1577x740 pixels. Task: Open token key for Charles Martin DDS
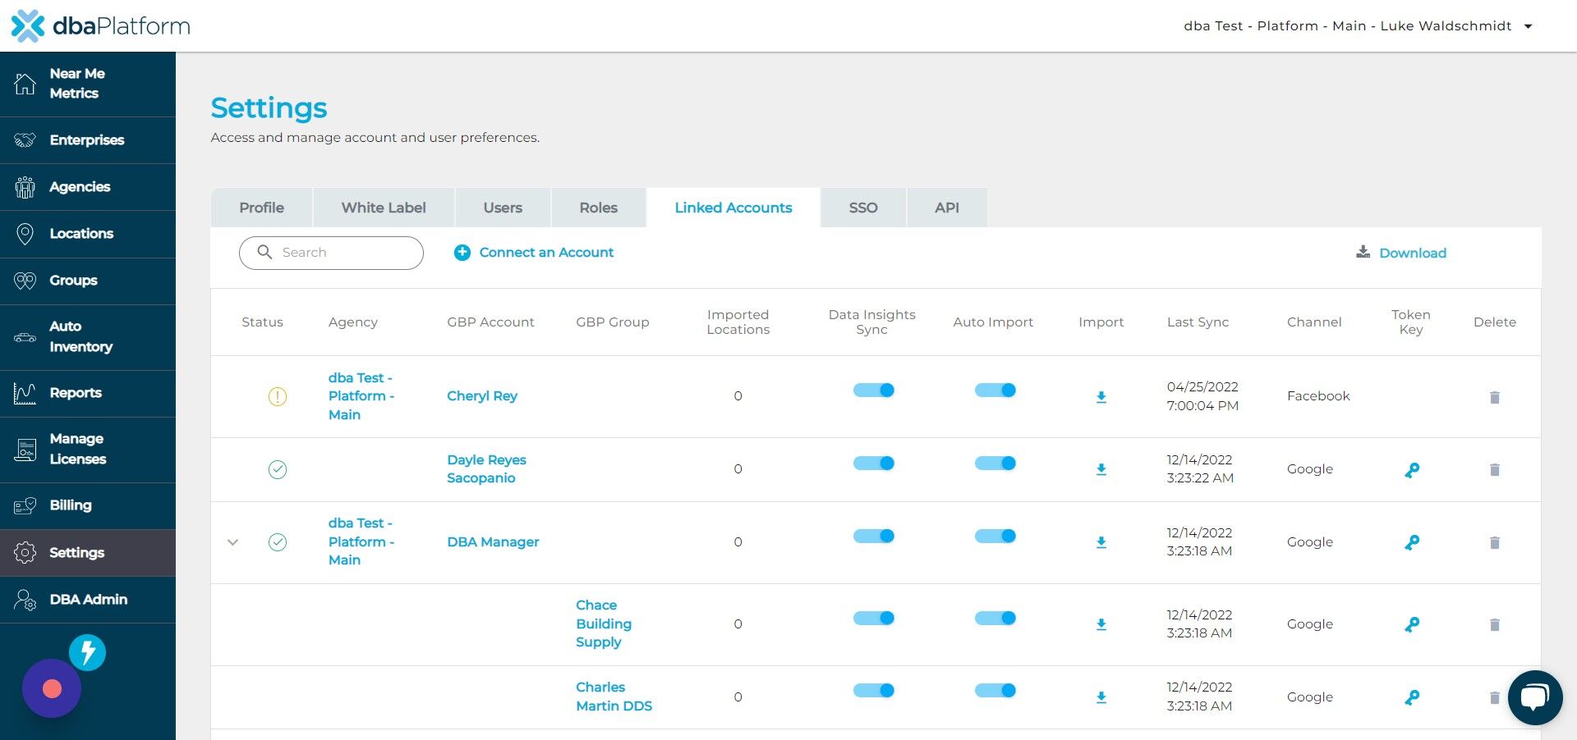tap(1412, 697)
